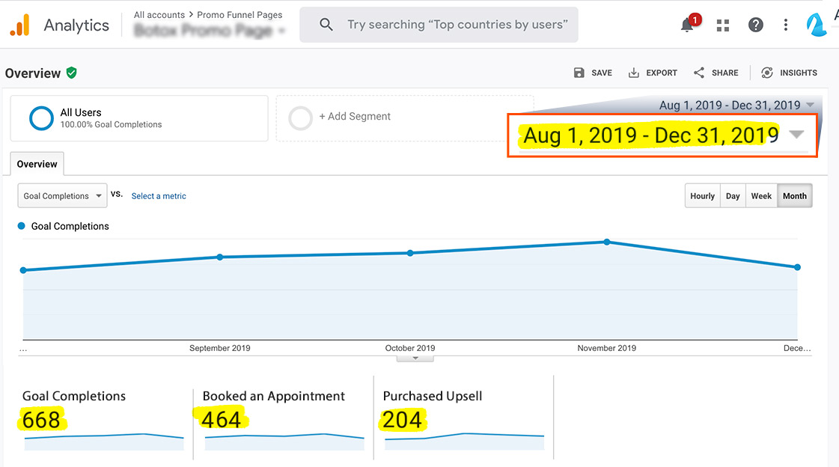Open the notifications bell

click(687, 25)
